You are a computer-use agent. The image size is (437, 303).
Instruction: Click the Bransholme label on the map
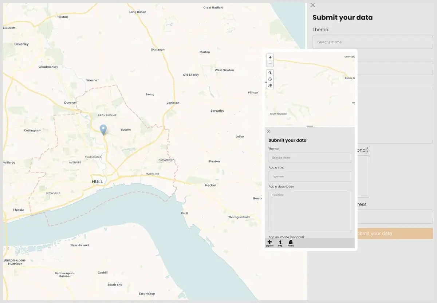(107, 115)
